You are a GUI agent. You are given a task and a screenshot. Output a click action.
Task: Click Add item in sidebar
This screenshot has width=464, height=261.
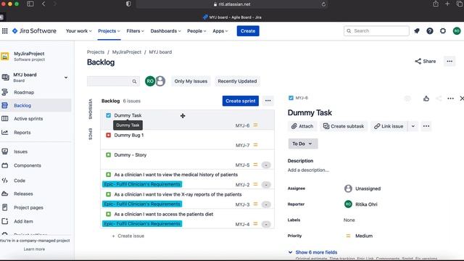[x=23, y=221]
